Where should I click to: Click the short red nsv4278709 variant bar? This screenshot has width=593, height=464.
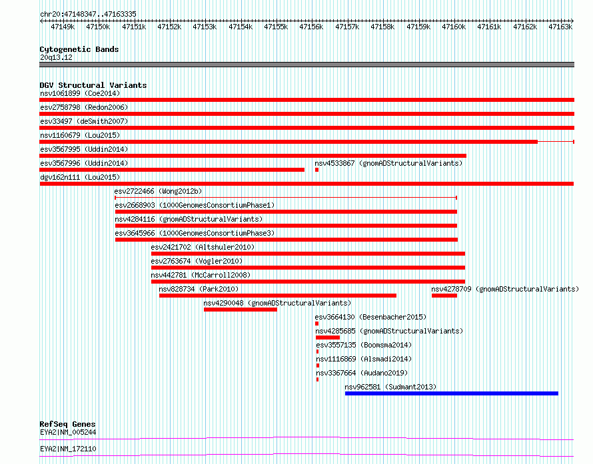click(444, 296)
